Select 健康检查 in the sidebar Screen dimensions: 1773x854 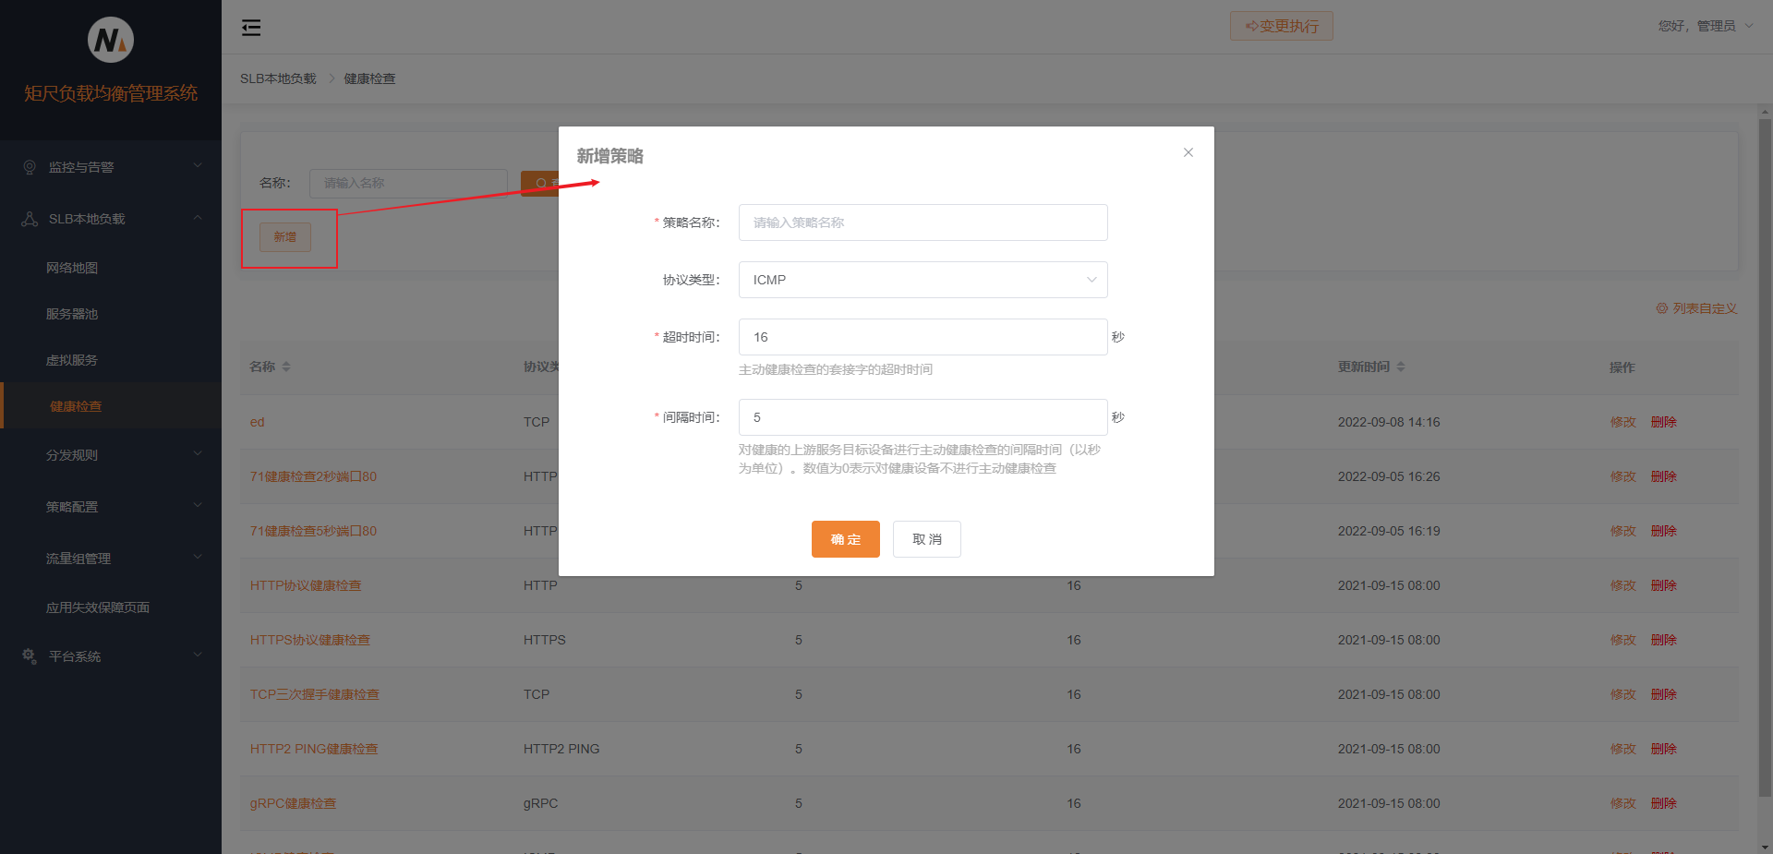[x=76, y=406]
